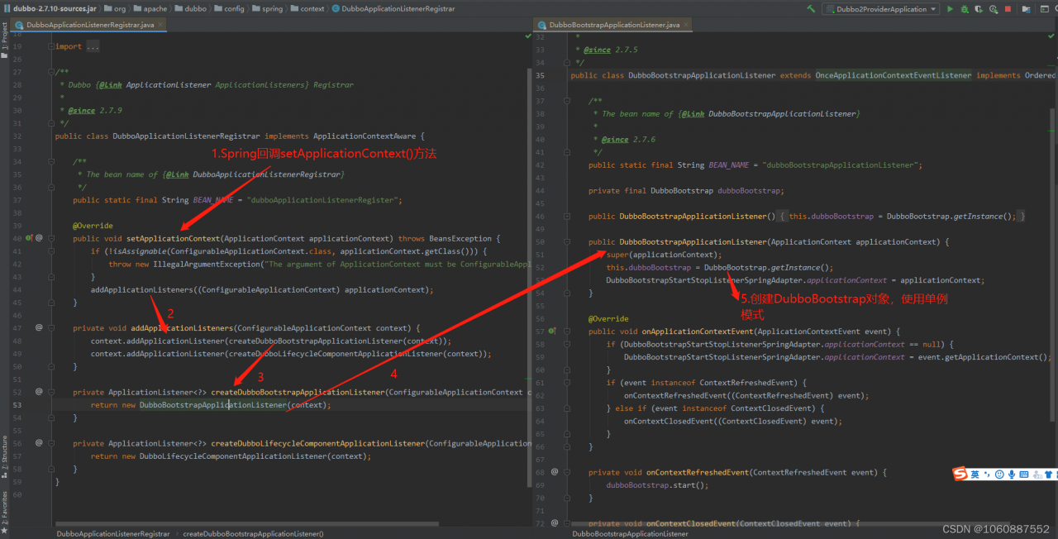Screen dimensions: 1058x539
Task: Collapse the class Javadoc on the left editor's line 27
Action: [x=51, y=72]
